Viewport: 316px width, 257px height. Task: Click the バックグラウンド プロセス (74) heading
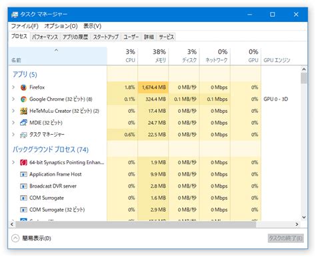point(51,150)
